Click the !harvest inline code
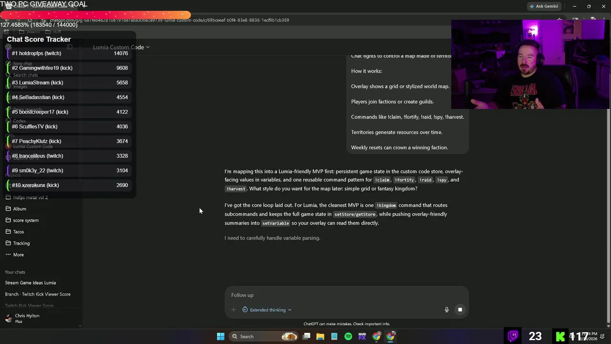Screen dimensions: 611x344 tap(236, 189)
